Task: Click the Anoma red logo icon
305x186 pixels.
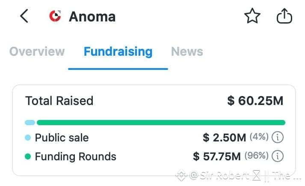Action: [55, 16]
